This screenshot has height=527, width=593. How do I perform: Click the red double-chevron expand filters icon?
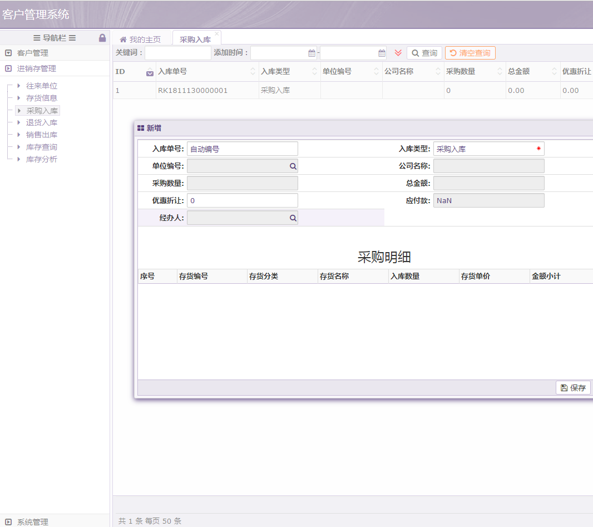click(x=398, y=53)
